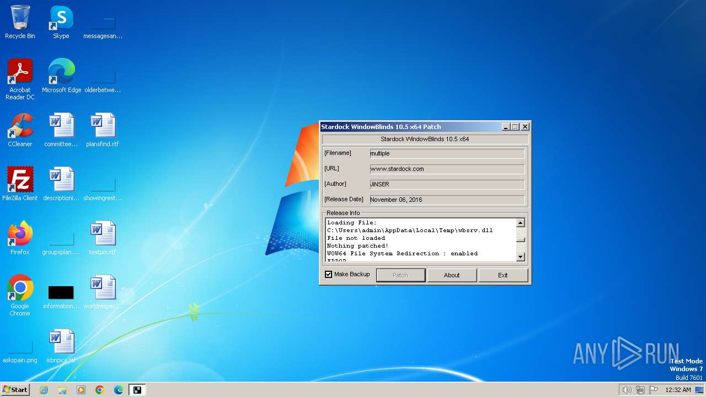This screenshot has height=397, width=706.
Task: Click the Release Date field
Action: 447,200
